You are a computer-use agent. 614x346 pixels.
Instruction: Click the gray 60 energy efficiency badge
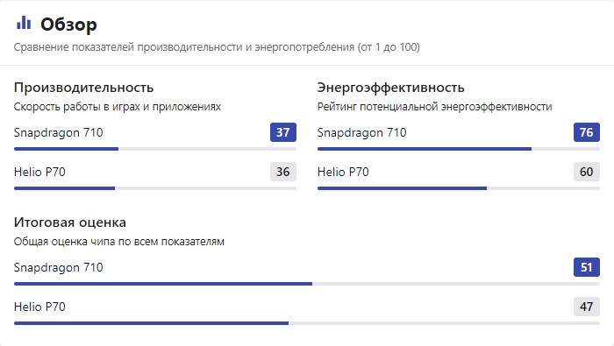tap(586, 172)
